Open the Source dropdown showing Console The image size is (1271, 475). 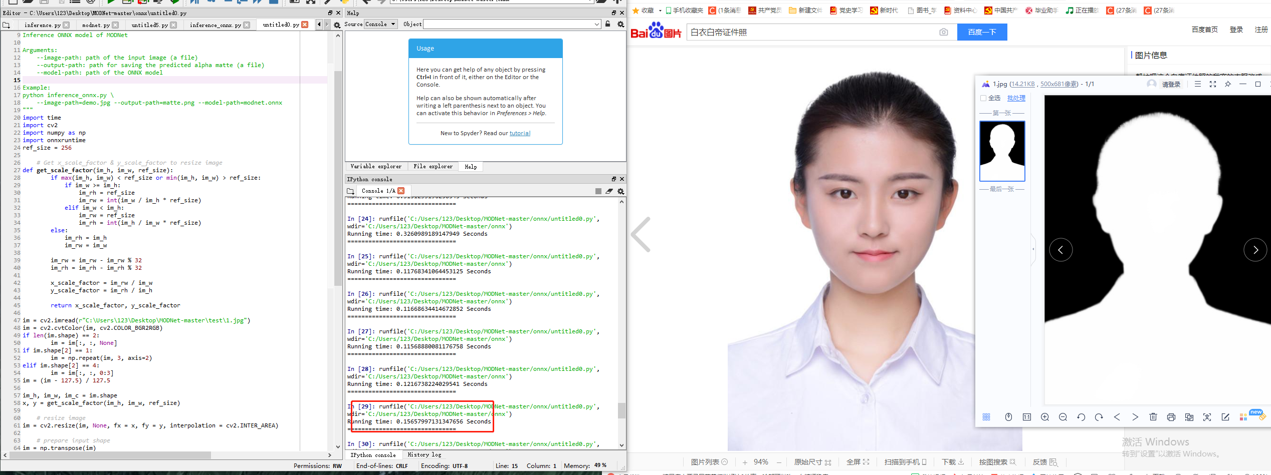click(x=380, y=24)
